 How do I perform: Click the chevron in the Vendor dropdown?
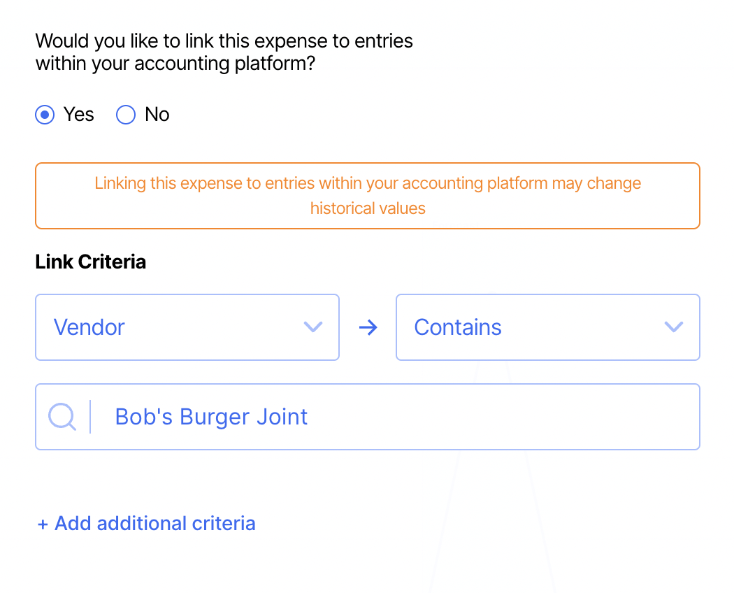coord(312,327)
